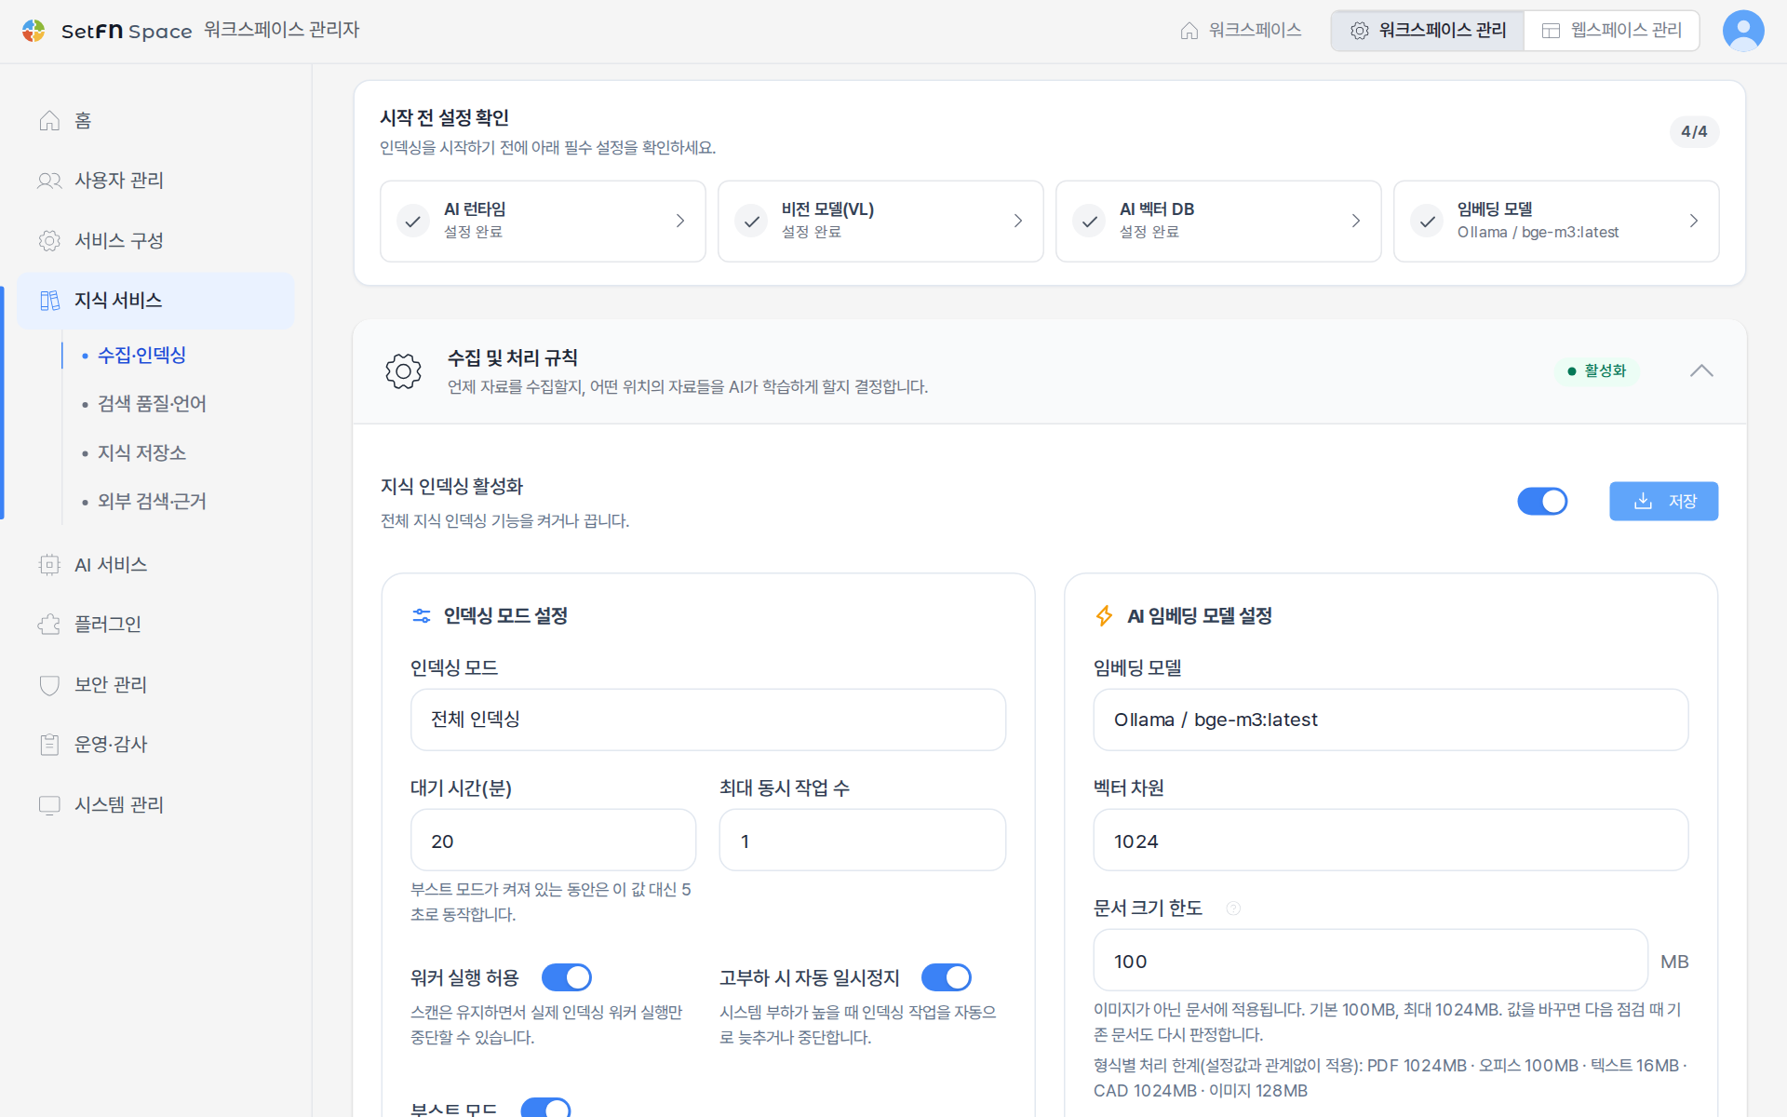This screenshot has width=1787, height=1117.
Task: Click the 대기 시간(분) input field
Action: tap(553, 841)
